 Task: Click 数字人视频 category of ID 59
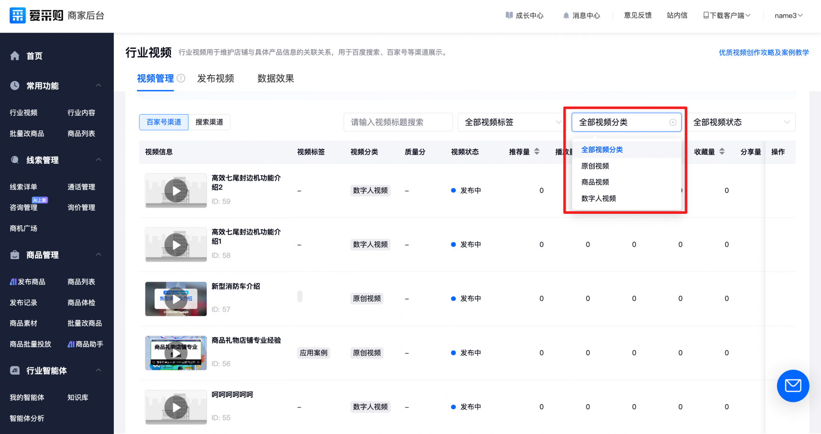click(x=370, y=191)
